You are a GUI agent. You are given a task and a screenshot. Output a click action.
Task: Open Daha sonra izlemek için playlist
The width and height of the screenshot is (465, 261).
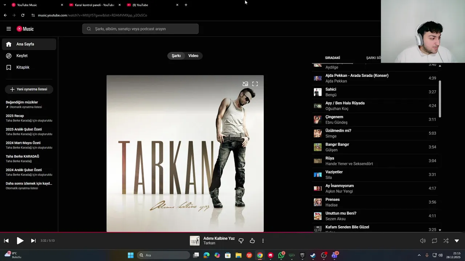click(29, 186)
